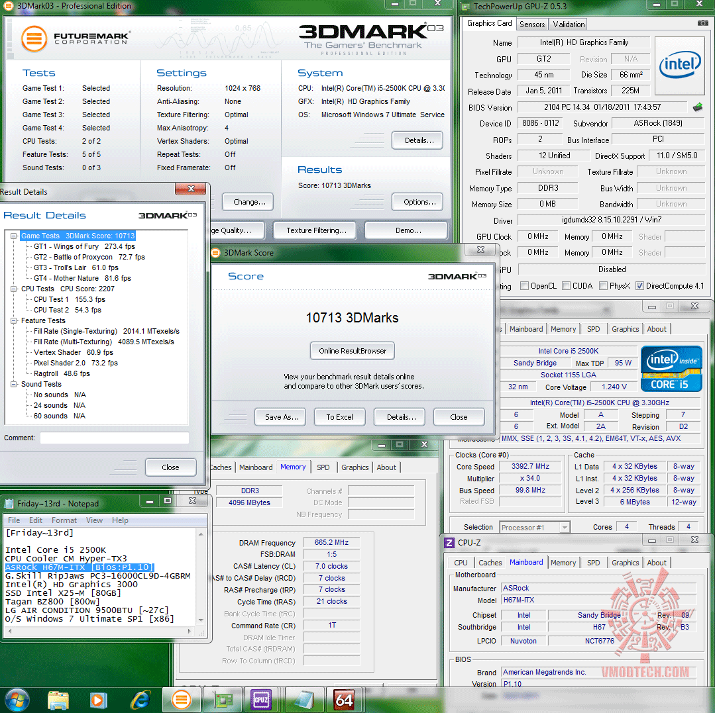
Task: Switch to GPU-Z taskbar icon
Action: tap(223, 700)
